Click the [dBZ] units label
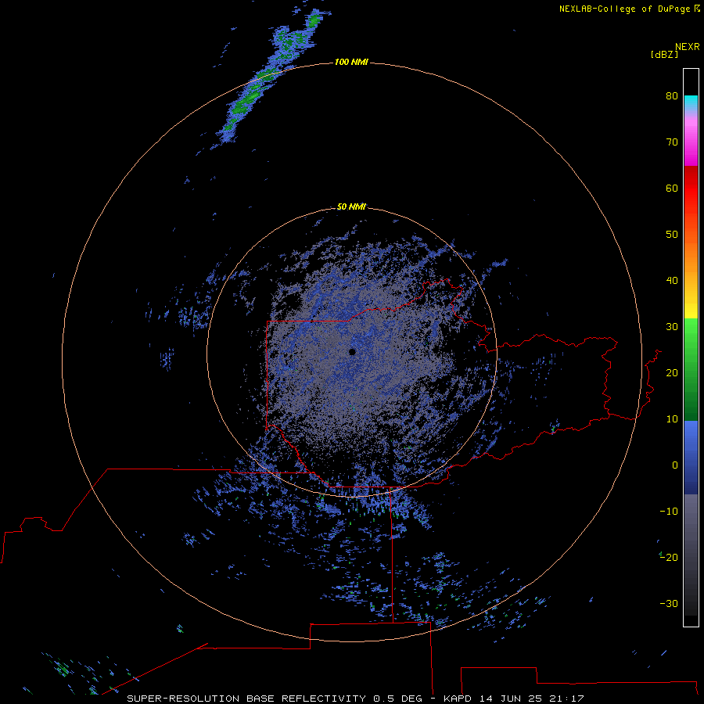Image resolution: width=704 pixels, height=704 pixels. (x=664, y=55)
